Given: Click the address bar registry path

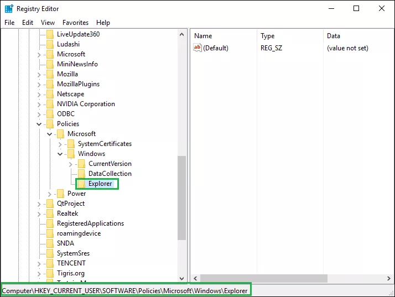Looking at the screenshot, I should [x=124, y=291].
